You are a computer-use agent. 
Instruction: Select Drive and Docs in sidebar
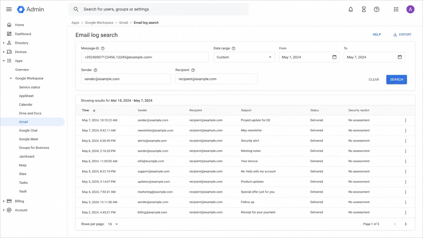point(30,113)
